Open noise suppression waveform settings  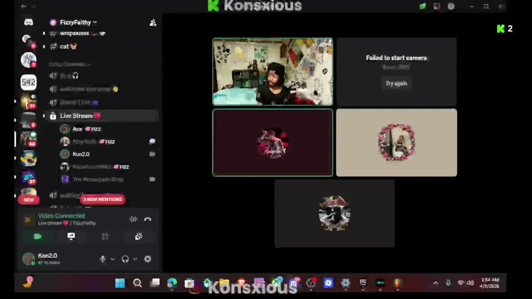pos(133,219)
